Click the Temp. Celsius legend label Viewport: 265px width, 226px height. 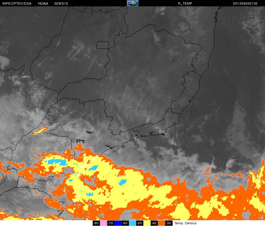[x=185, y=223]
